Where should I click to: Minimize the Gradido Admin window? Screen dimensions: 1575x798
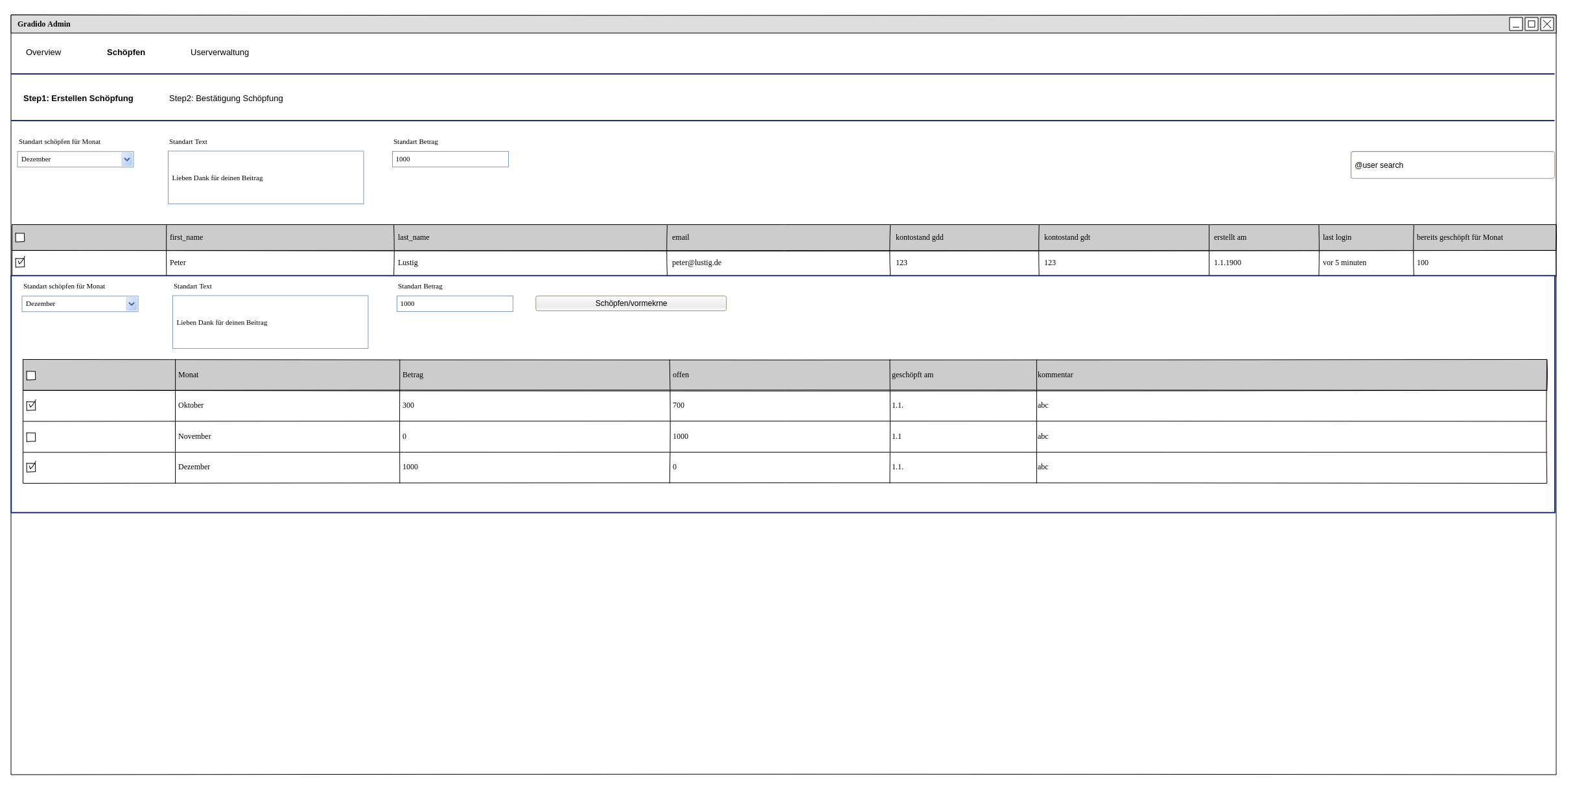[x=1515, y=24]
